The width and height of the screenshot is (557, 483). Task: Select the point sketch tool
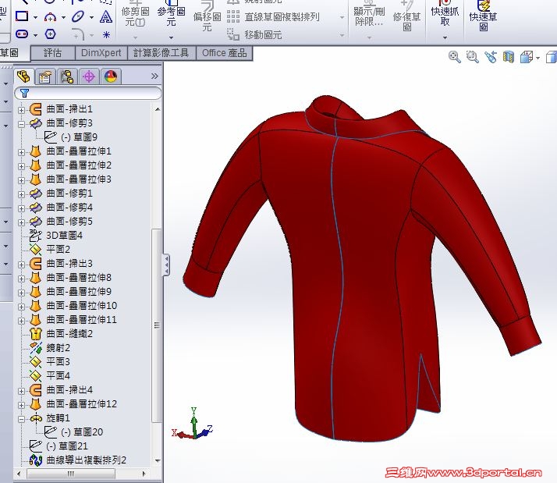106,35
